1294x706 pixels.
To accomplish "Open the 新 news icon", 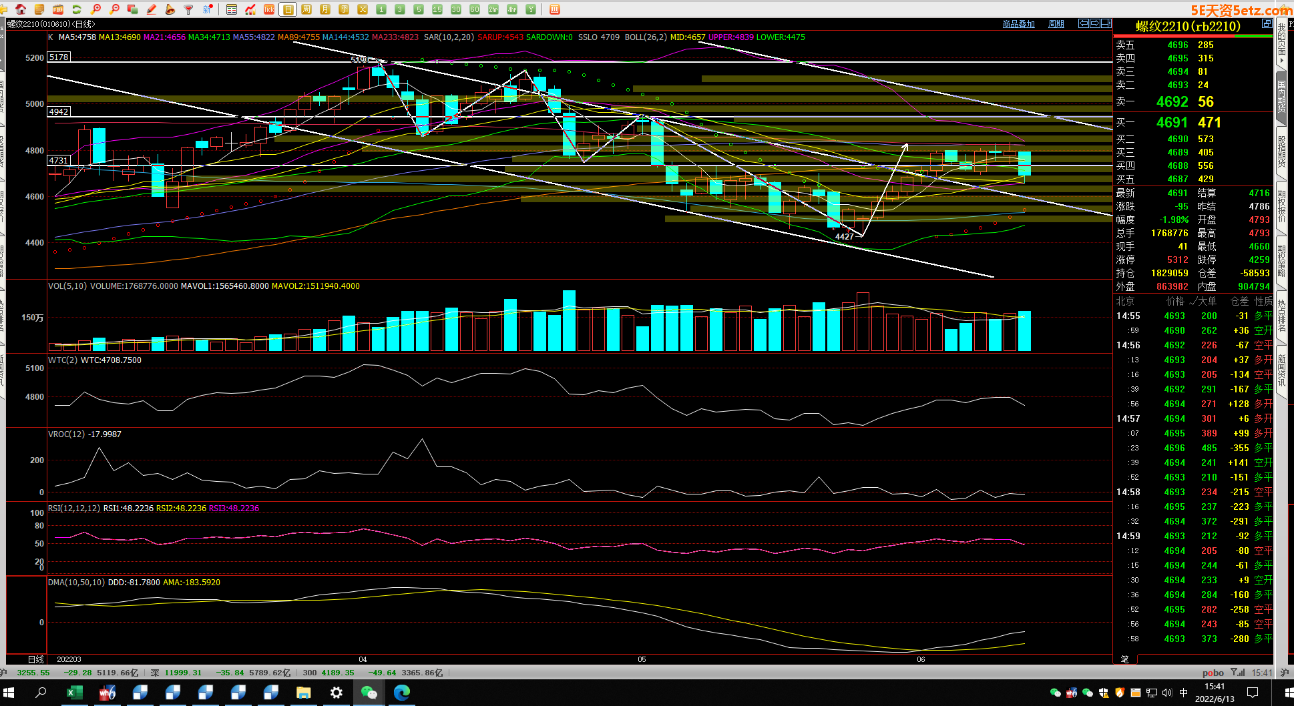I will pyautogui.click(x=208, y=9).
